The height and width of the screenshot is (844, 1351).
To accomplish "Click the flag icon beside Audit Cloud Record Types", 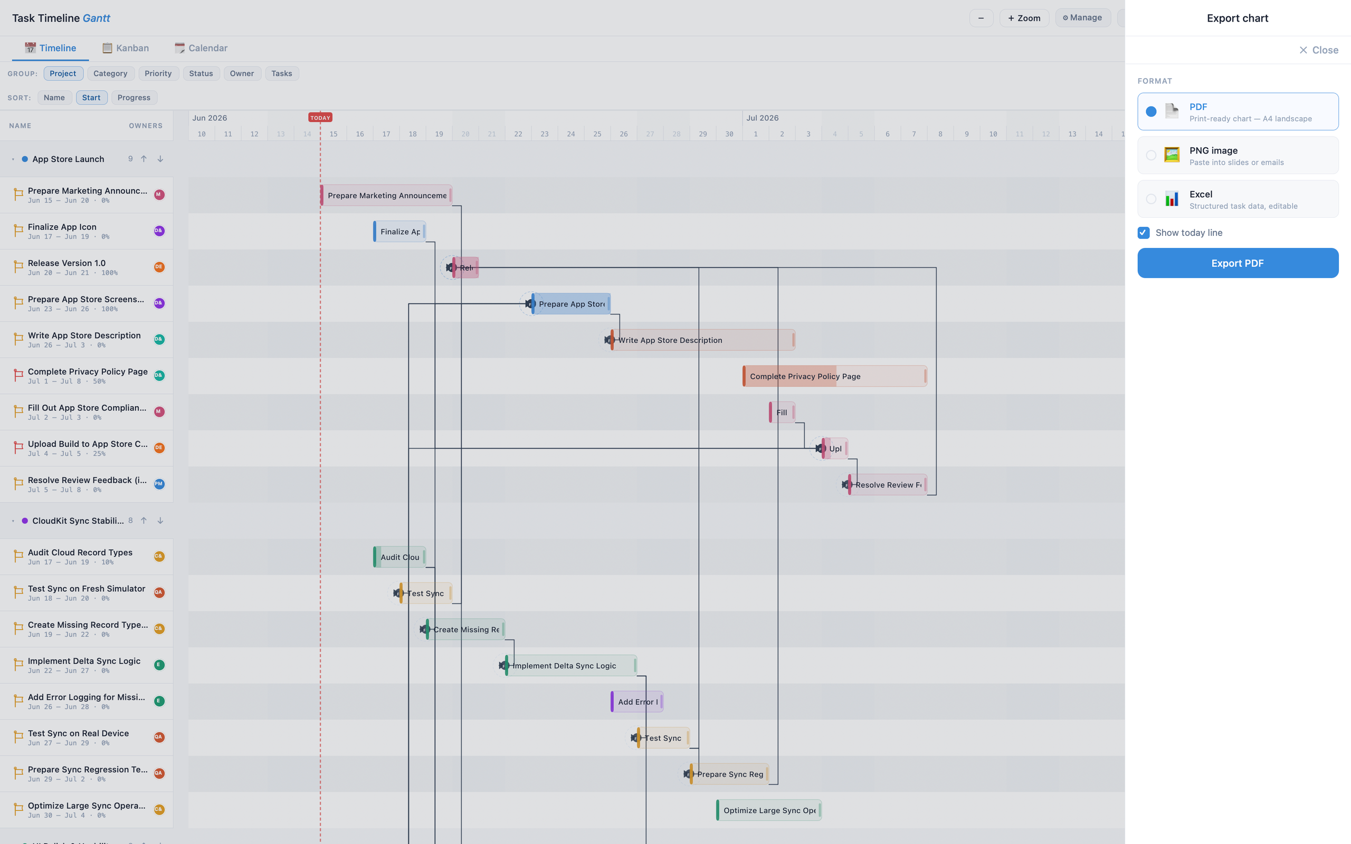I will [18, 556].
